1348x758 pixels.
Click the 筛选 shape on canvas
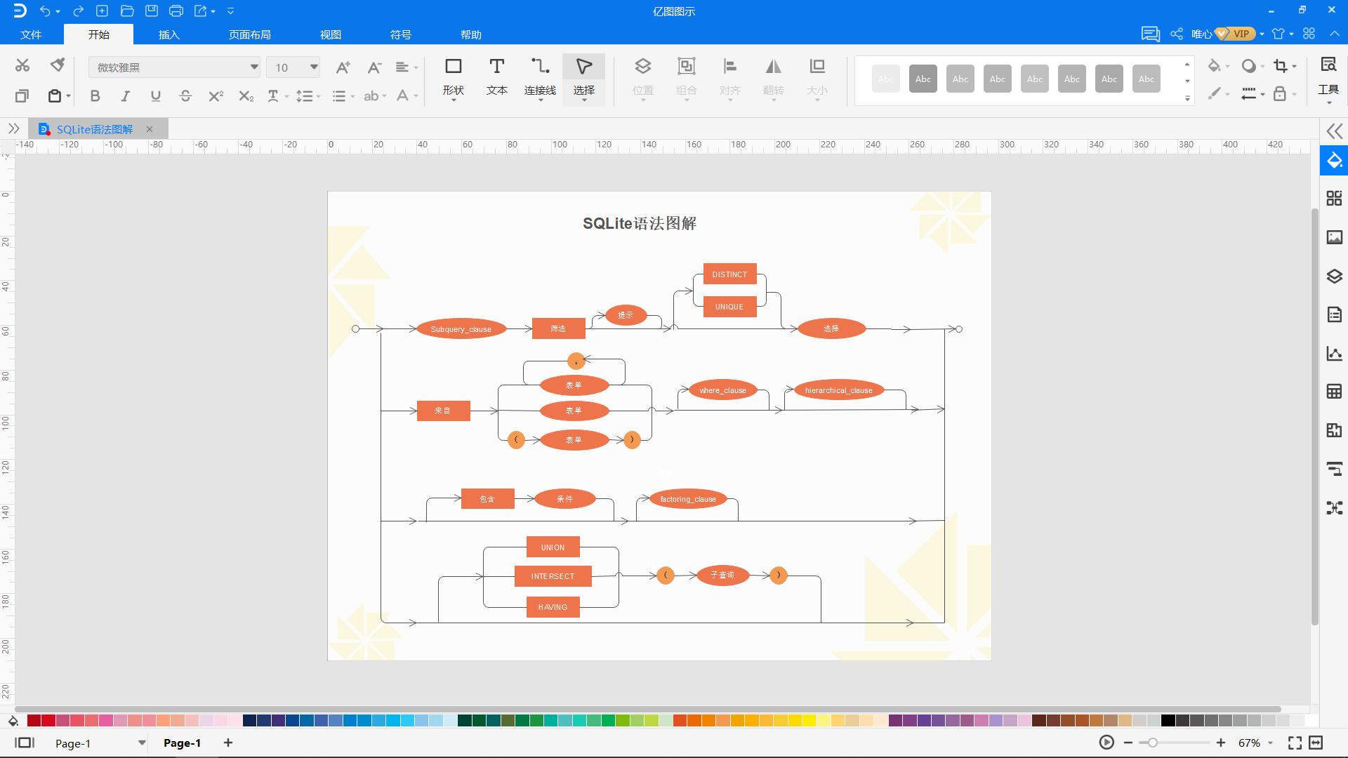point(558,328)
